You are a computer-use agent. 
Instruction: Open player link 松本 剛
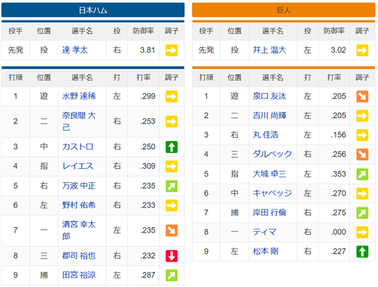265,252
